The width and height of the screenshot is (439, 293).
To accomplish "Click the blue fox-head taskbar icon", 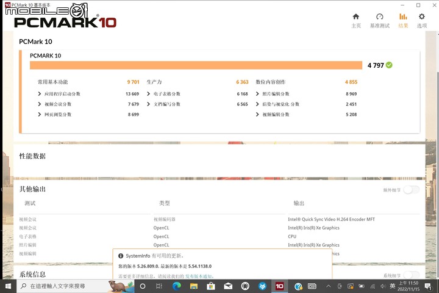I will tap(262, 286).
